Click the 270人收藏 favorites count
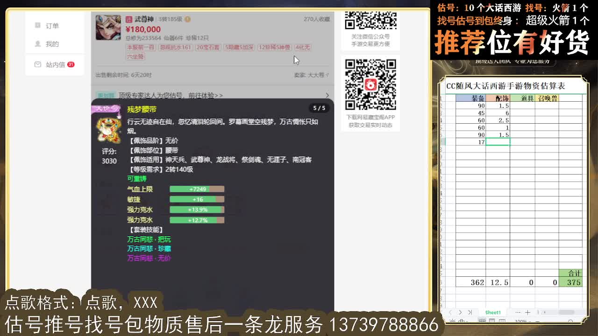 tap(317, 19)
